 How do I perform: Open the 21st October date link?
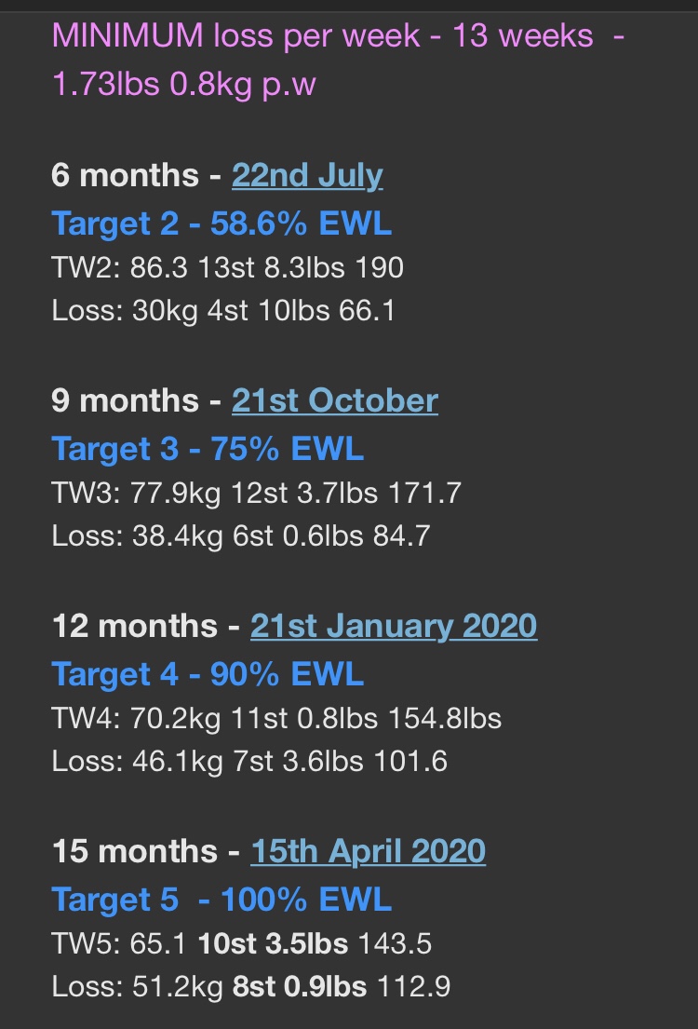click(x=334, y=401)
